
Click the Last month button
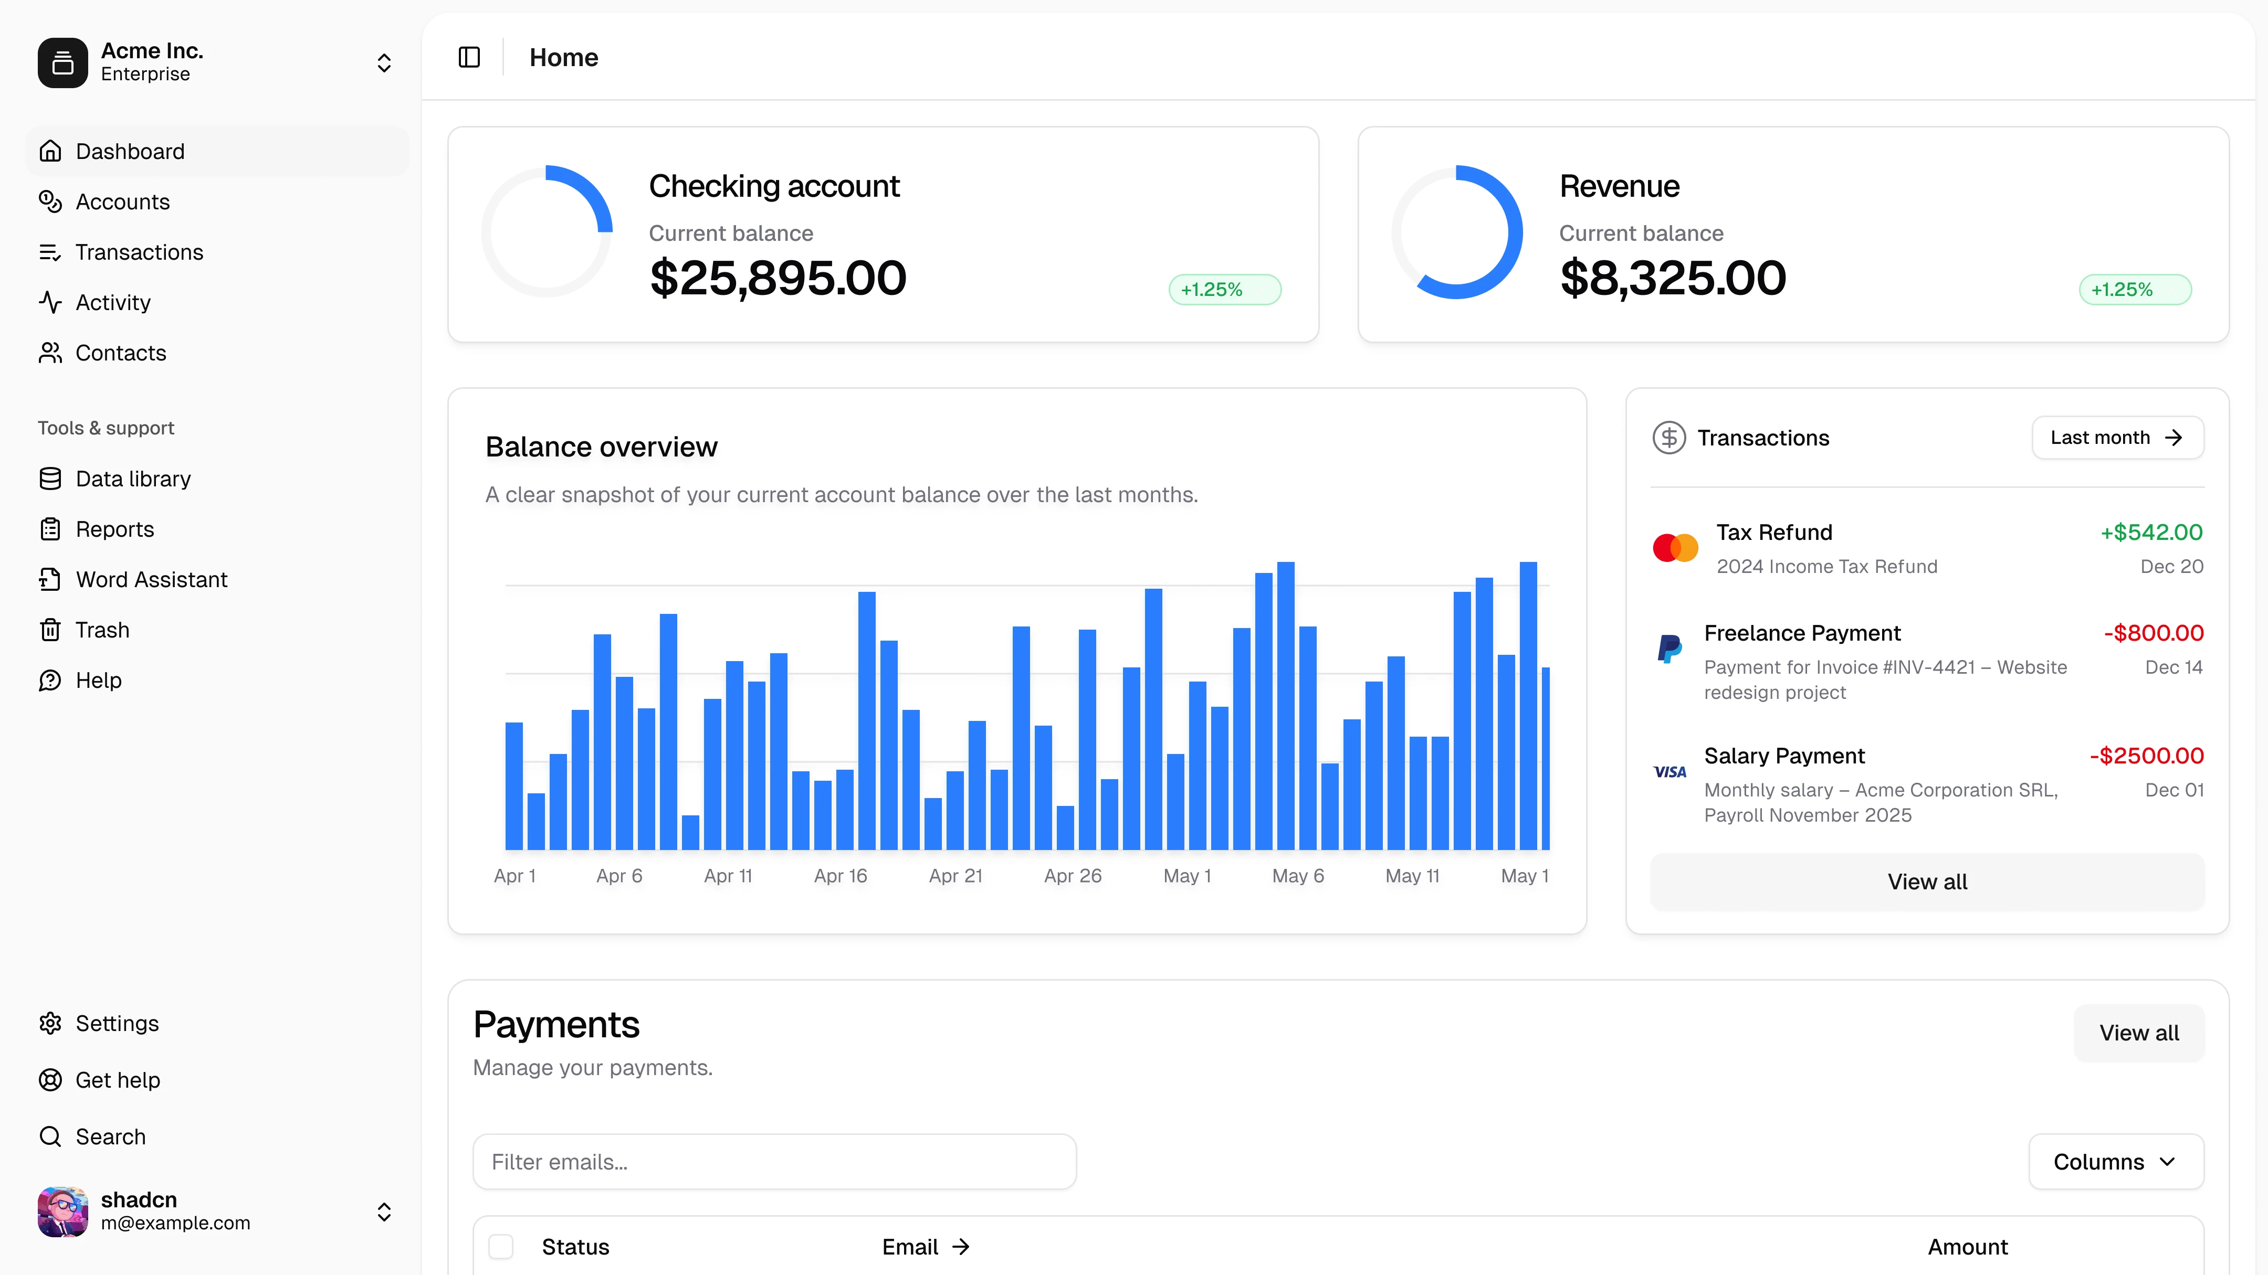tap(2117, 437)
